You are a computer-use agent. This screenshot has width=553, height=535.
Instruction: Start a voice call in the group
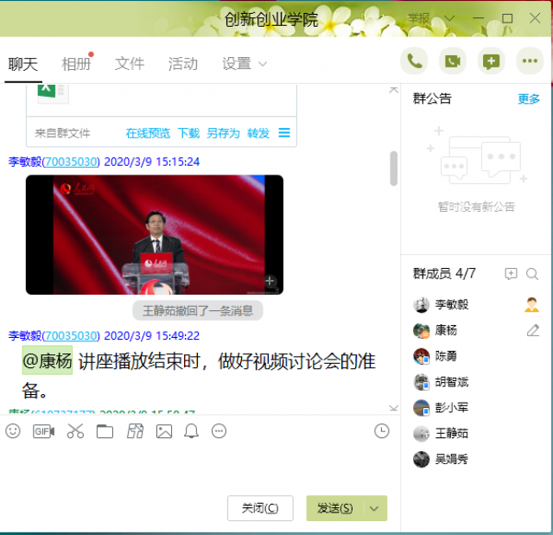[x=414, y=61]
